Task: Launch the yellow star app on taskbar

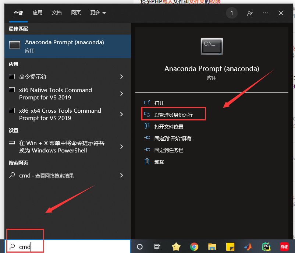Action: tap(176, 247)
